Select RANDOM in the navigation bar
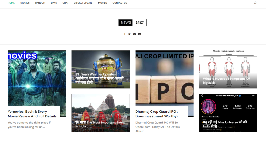Image resolution: width=266 pixels, height=143 pixels. 40,3
